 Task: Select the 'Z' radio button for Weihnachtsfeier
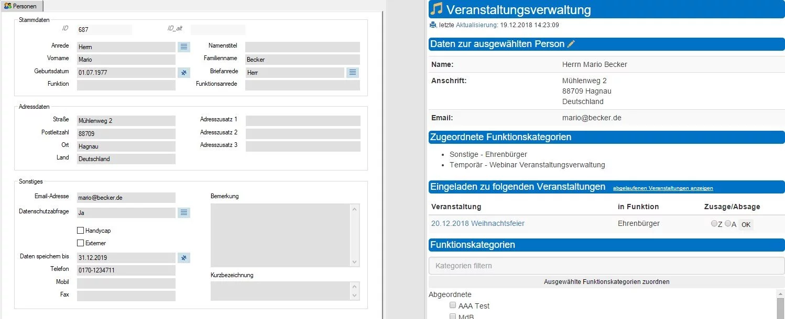(714, 223)
